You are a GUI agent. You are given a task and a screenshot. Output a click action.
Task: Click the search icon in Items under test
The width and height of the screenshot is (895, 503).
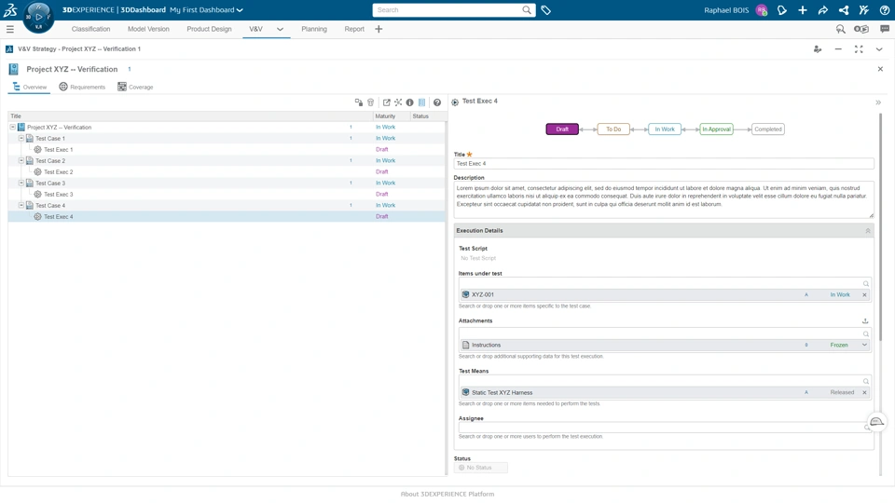(866, 283)
